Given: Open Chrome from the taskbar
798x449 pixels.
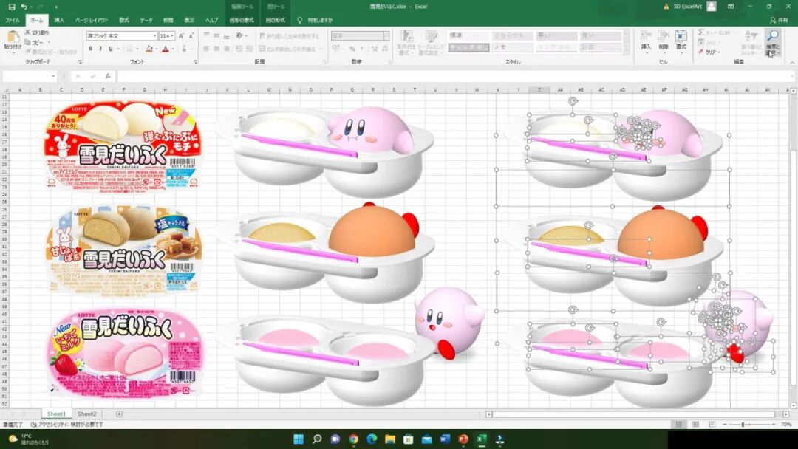Looking at the screenshot, I should click(354, 439).
